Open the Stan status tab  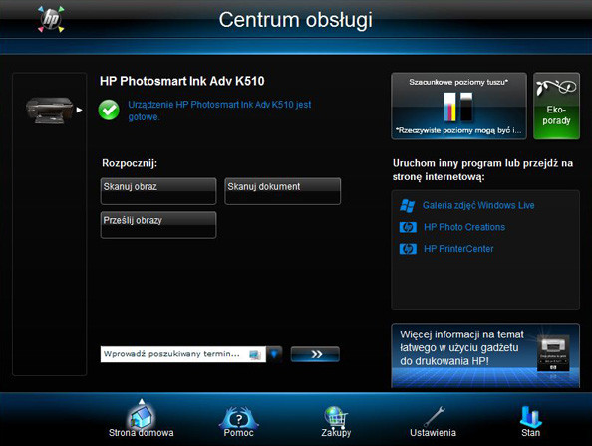530,422
